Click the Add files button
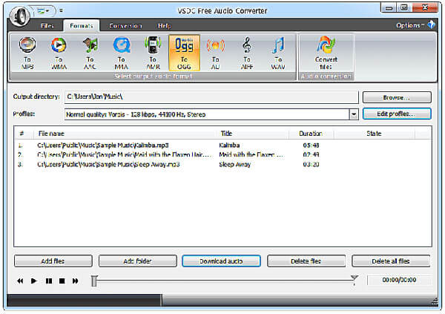This screenshot has height=314, width=445. [53, 261]
